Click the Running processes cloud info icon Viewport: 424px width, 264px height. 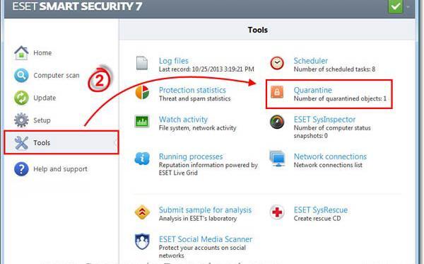[142, 159]
